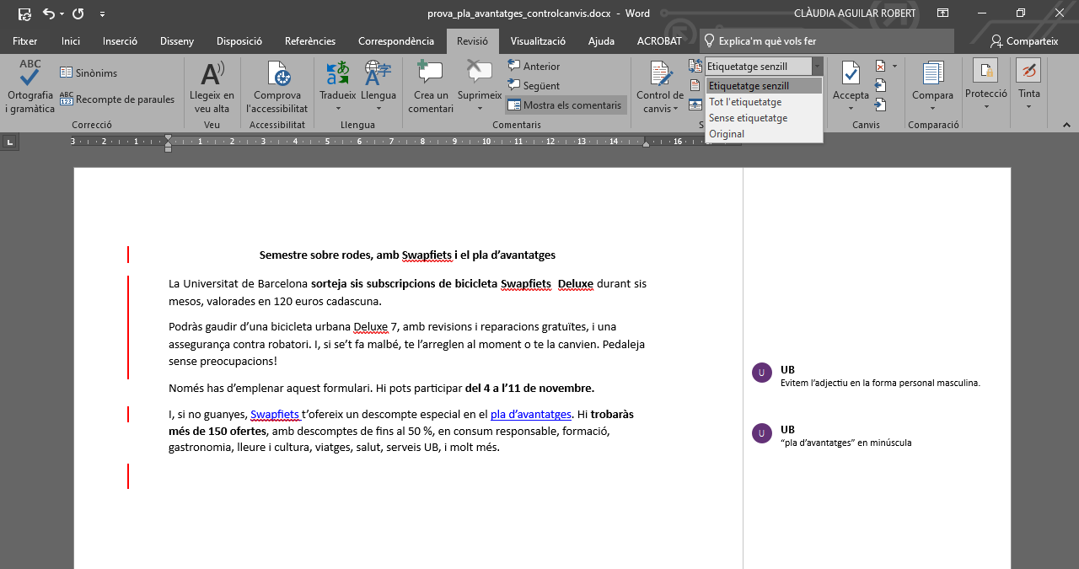The height and width of the screenshot is (569, 1079).
Task: Switch to the Inserció tab
Action: (x=120, y=41)
